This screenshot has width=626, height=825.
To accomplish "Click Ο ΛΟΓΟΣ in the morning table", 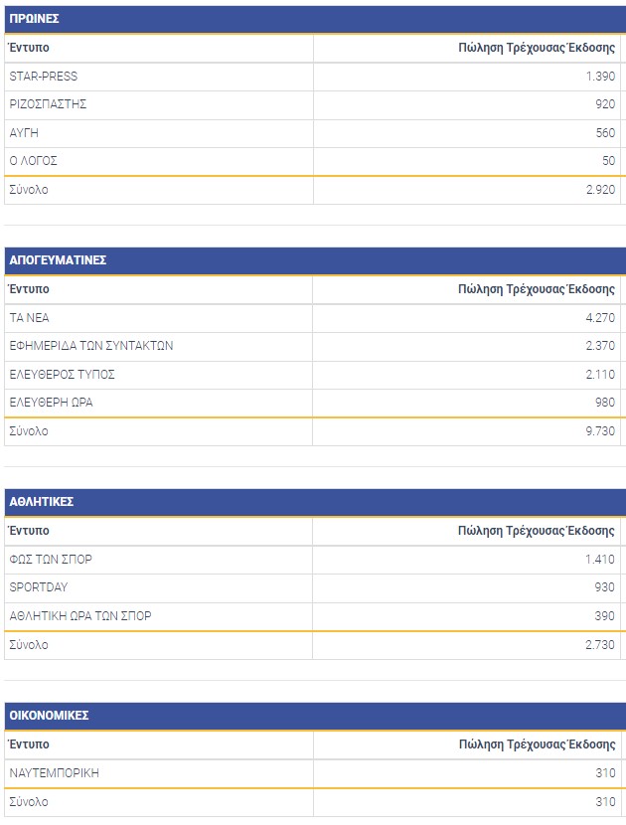I will tap(35, 161).
